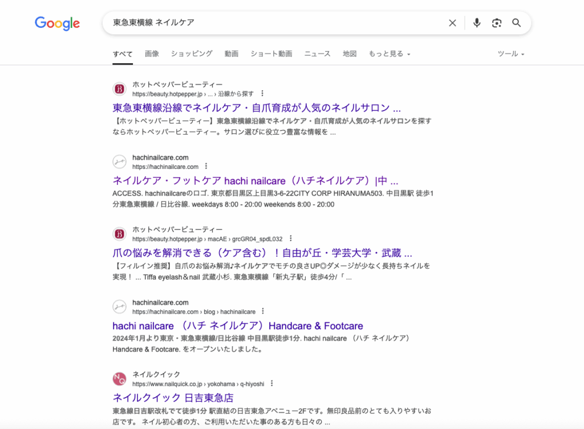This screenshot has width=584, height=429.
Task: Click into the search input field
Action: (274, 23)
